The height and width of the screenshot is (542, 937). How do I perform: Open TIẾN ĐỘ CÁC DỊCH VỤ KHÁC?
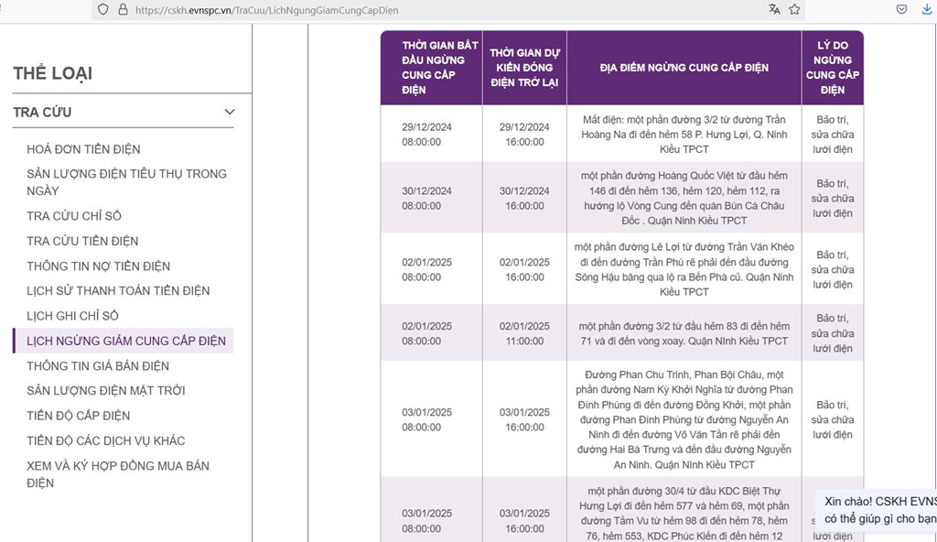pos(106,441)
